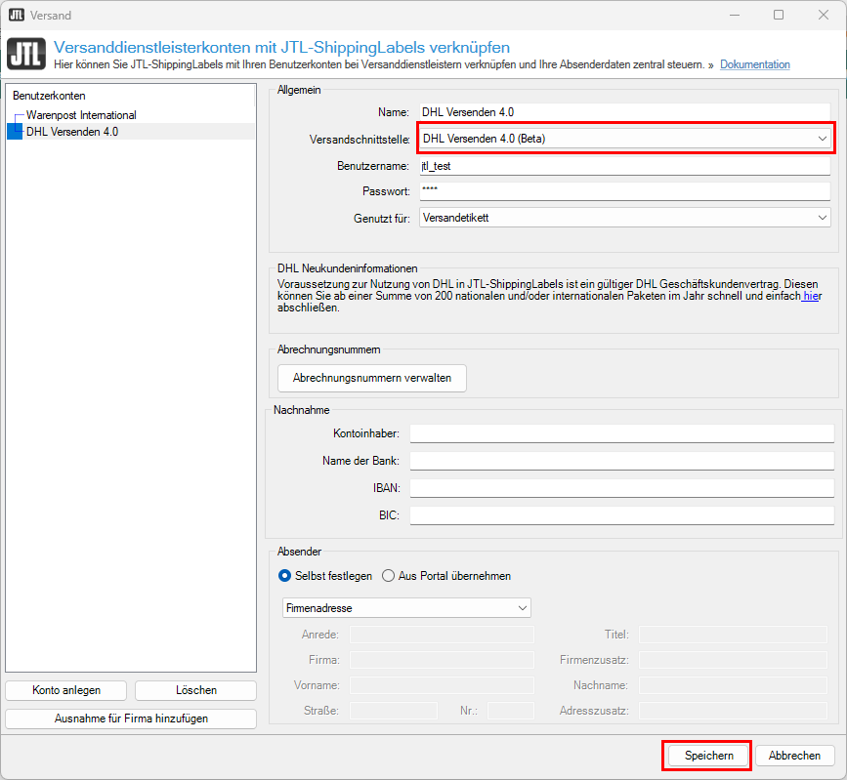Click into the Kontoinhaber field

pos(622,432)
